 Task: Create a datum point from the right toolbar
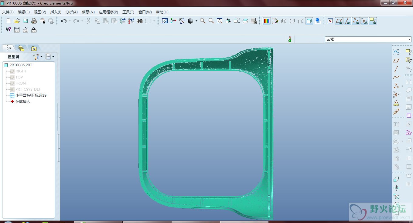pyautogui.click(x=396, y=86)
